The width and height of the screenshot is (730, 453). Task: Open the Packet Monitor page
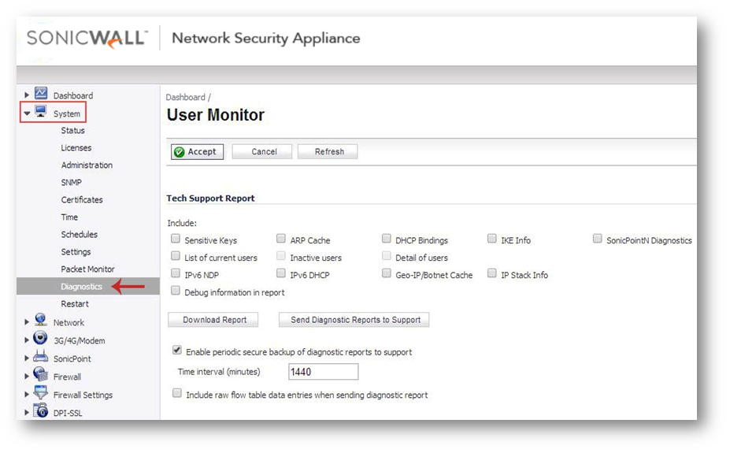(x=87, y=269)
